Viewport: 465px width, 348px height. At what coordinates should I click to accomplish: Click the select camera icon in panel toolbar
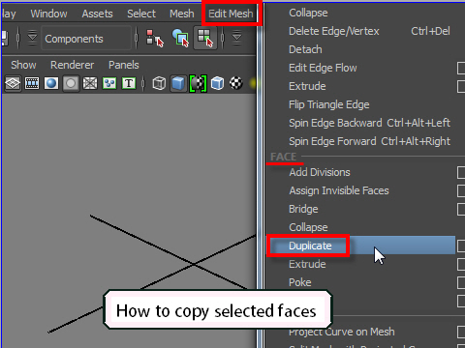[x=13, y=83]
